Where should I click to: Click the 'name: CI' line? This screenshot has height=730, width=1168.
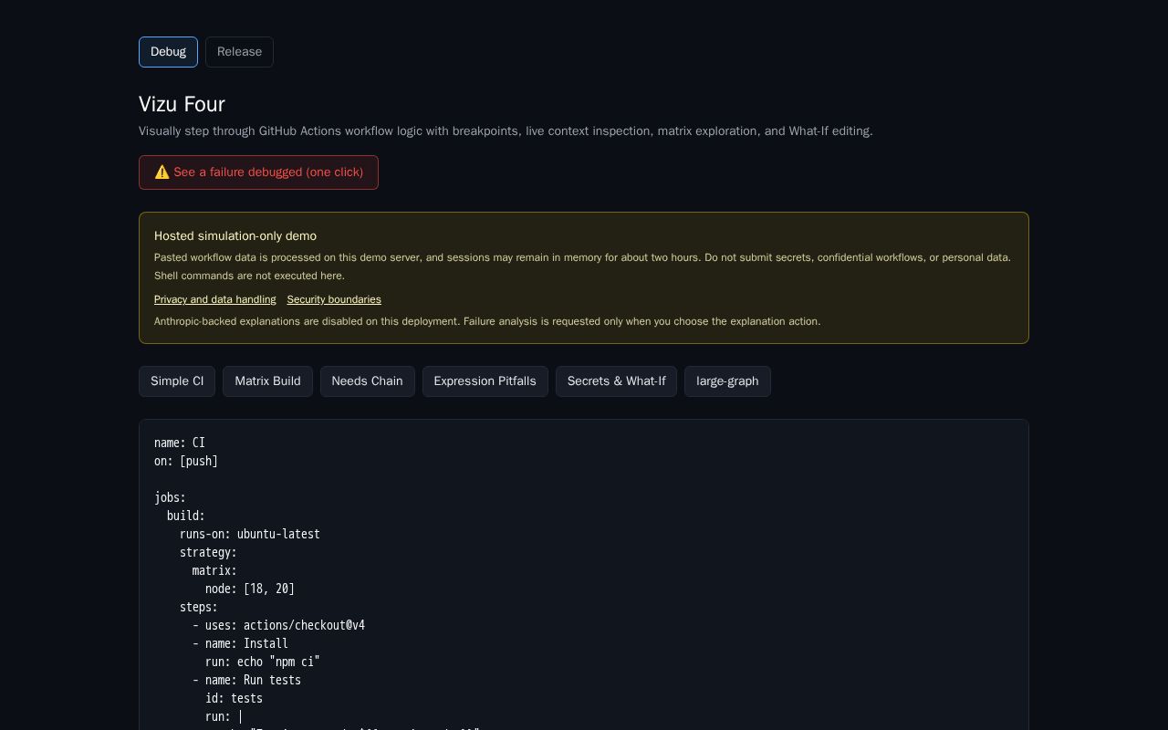180,443
